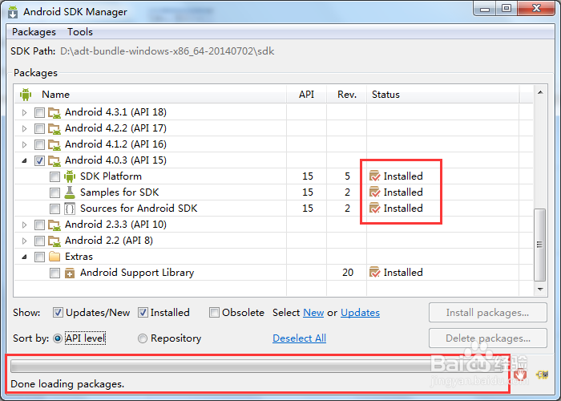Check the Android 2.3.3 (API 10) checkbox
This screenshot has width=561, height=401.
point(39,225)
